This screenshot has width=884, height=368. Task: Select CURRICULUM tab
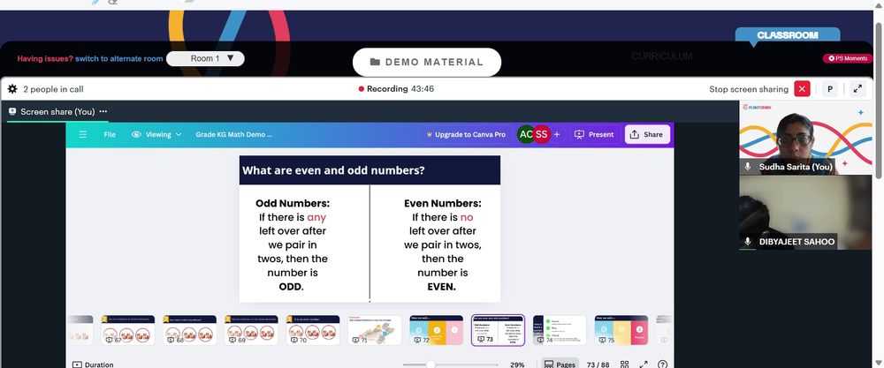tap(662, 56)
